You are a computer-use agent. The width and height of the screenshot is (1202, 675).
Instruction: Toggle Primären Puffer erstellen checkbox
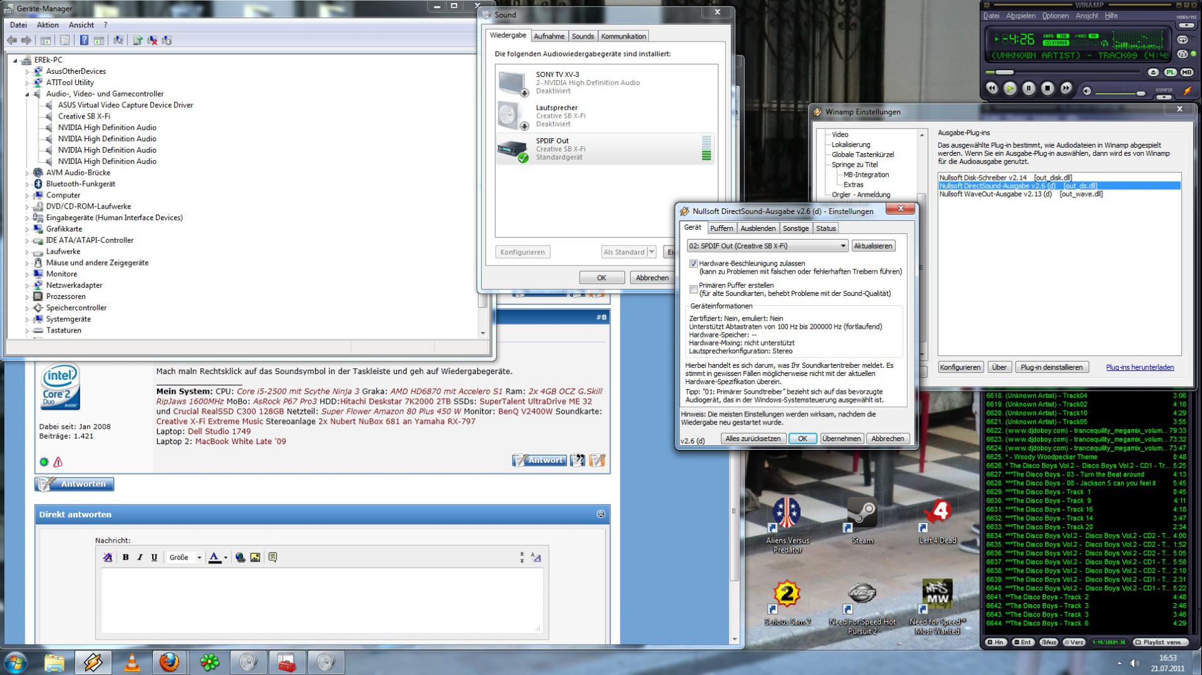pos(694,289)
